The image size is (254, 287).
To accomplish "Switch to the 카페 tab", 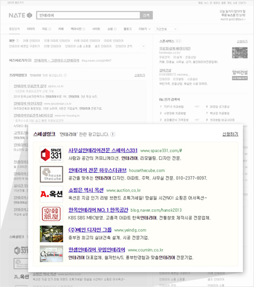I will pos(61,29).
